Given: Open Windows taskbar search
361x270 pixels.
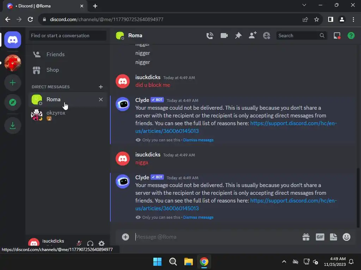Looking at the screenshot, I should pyautogui.click(x=173, y=262).
